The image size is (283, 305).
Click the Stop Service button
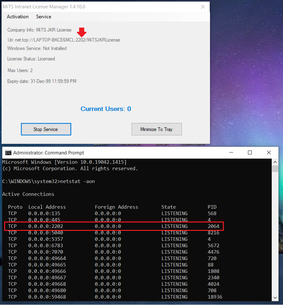point(46,129)
